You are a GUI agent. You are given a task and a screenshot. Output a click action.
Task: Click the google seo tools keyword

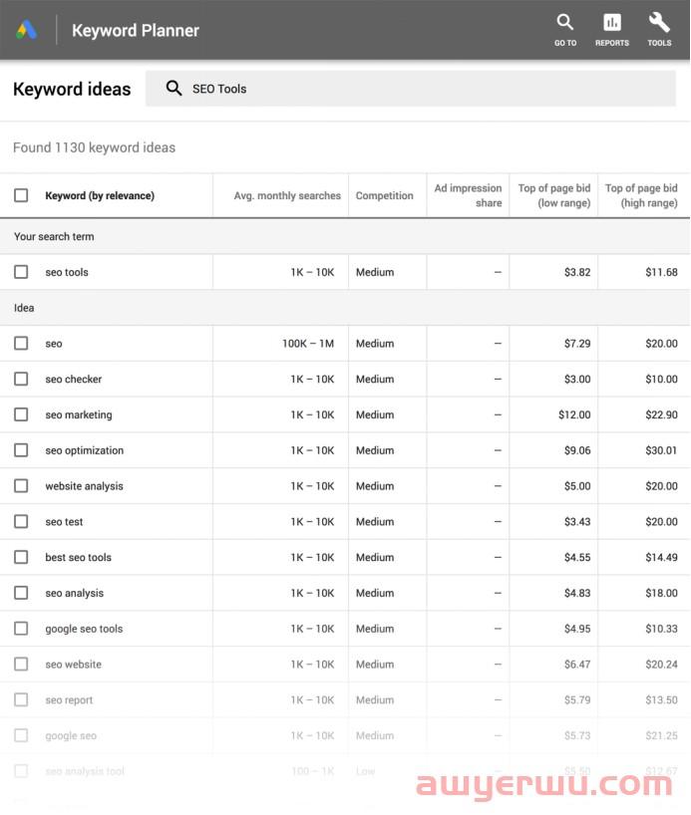pos(84,630)
